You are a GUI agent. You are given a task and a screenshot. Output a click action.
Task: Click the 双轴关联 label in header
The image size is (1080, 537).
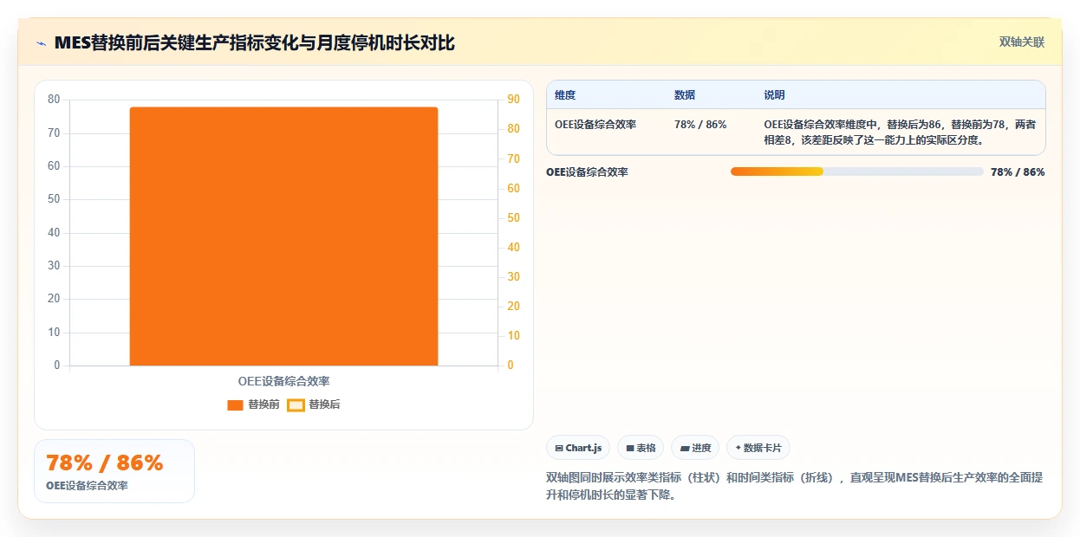[x=1022, y=42]
